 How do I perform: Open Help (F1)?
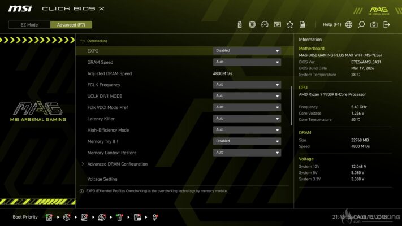tap(332, 25)
